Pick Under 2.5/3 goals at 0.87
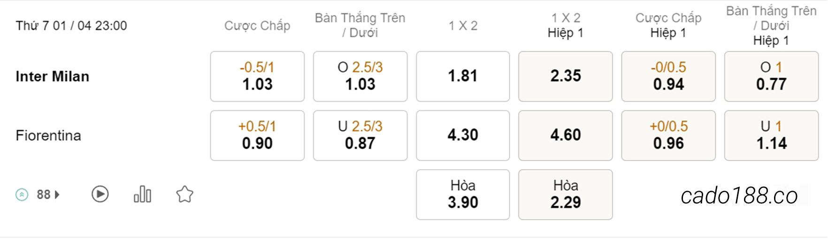This screenshot has height=239, width=828. tap(360, 135)
